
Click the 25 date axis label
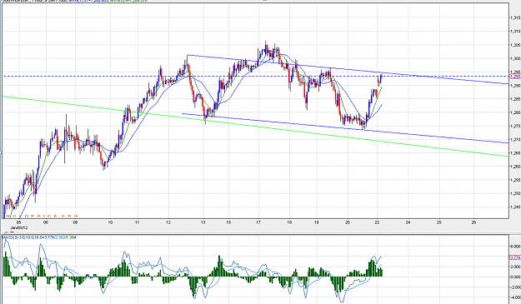(439, 222)
